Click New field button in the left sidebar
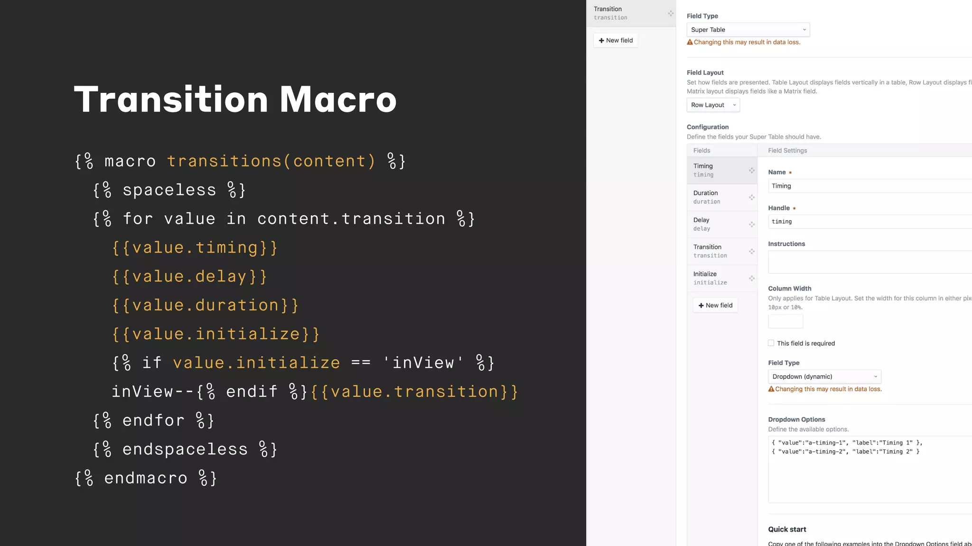This screenshot has height=546, width=972. click(x=616, y=40)
